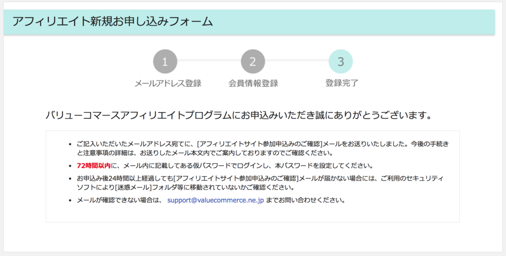This screenshot has height=256, width=506.
Task: Click the step 3 circle
Action: pyautogui.click(x=340, y=62)
